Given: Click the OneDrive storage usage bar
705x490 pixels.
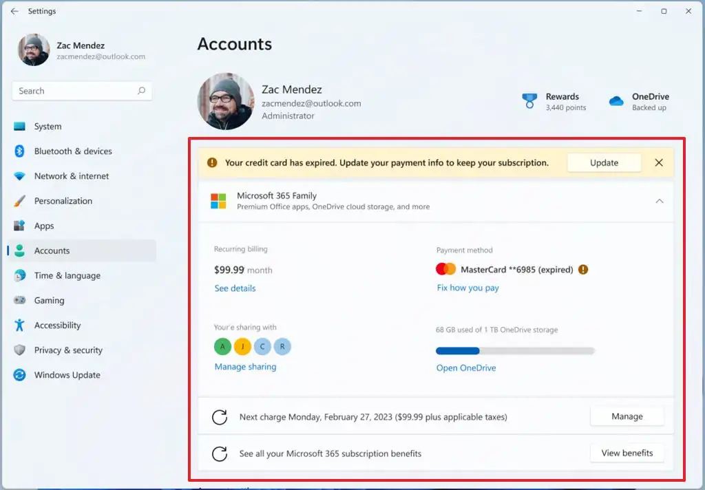Looking at the screenshot, I should 515,350.
